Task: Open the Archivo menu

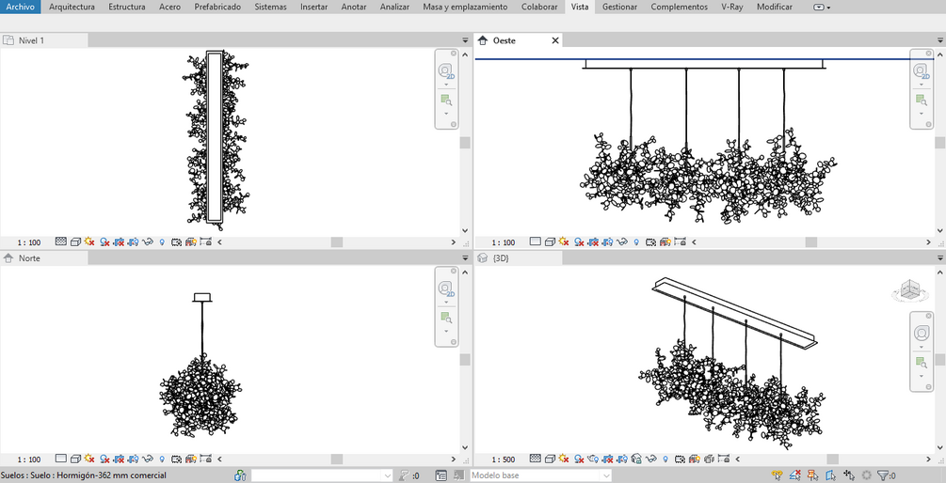Action: tap(21, 8)
